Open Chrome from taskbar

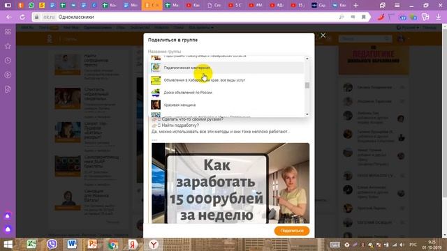pyautogui.click(x=113, y=245)
